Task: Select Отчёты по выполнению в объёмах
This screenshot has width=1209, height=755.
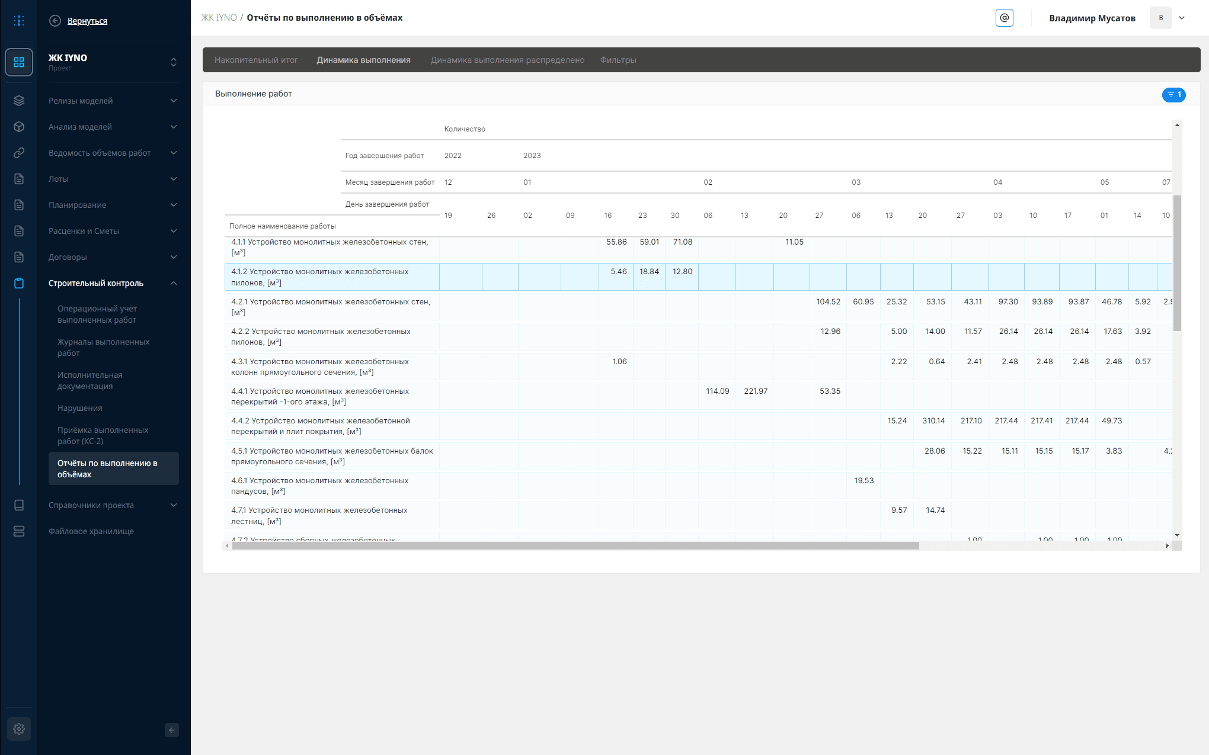Action: point(113,469)
